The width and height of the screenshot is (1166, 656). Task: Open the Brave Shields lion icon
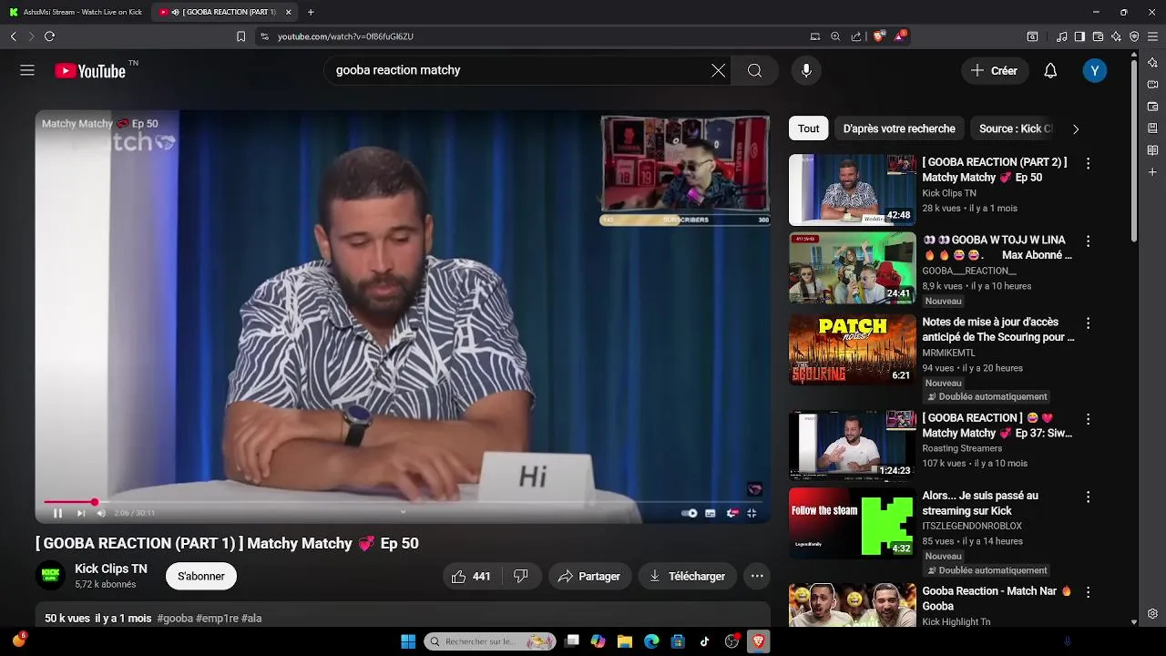pos(878,36)
